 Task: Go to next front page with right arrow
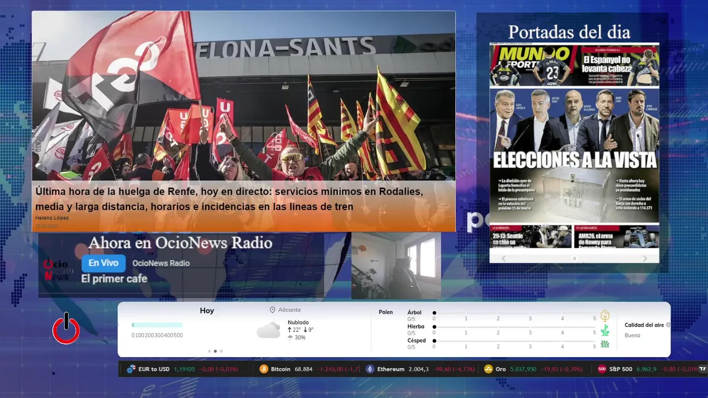[645, 259]
